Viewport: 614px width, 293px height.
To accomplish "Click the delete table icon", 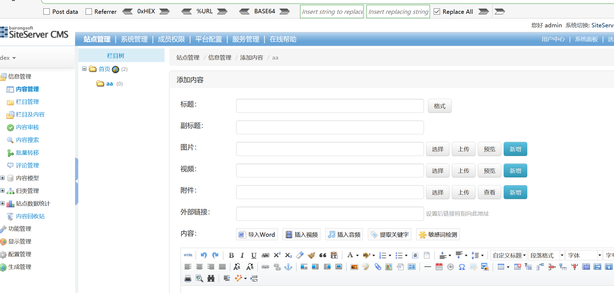I will pos(517,267).
